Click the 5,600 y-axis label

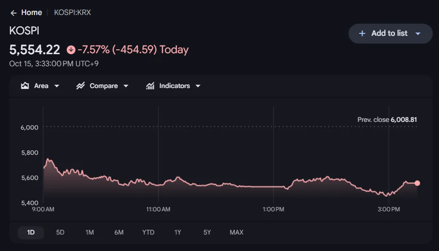29,178
